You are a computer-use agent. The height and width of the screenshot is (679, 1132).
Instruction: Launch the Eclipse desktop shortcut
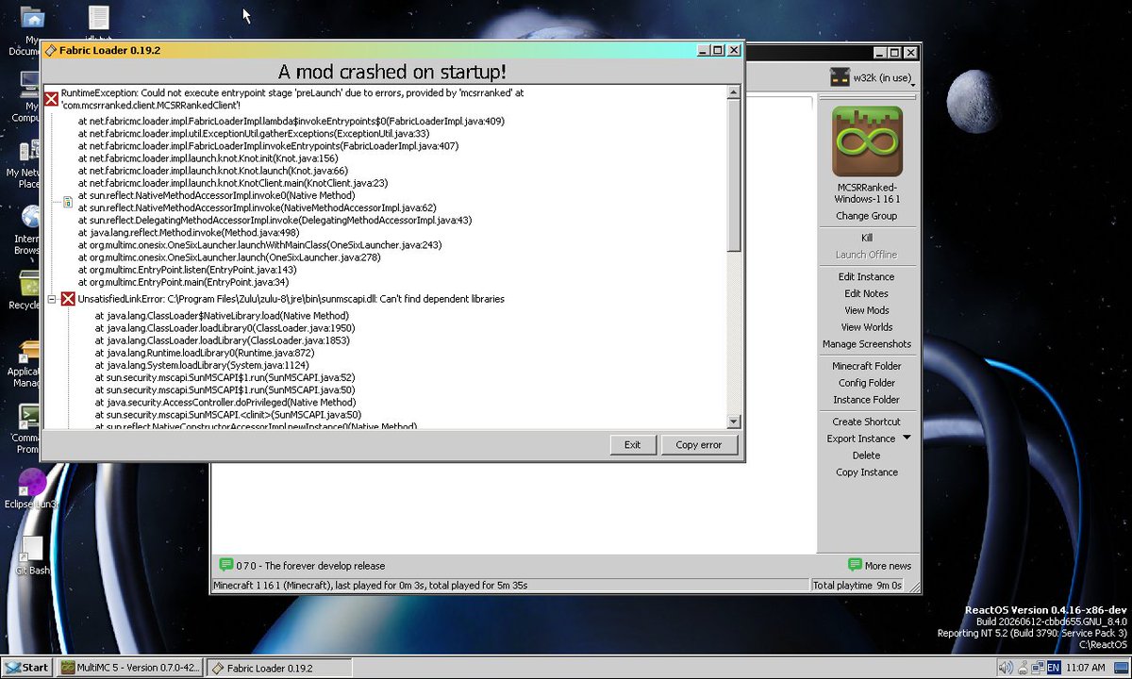32,483
